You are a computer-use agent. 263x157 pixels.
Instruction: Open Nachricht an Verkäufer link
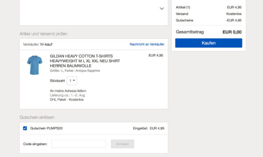click(147, 44)
